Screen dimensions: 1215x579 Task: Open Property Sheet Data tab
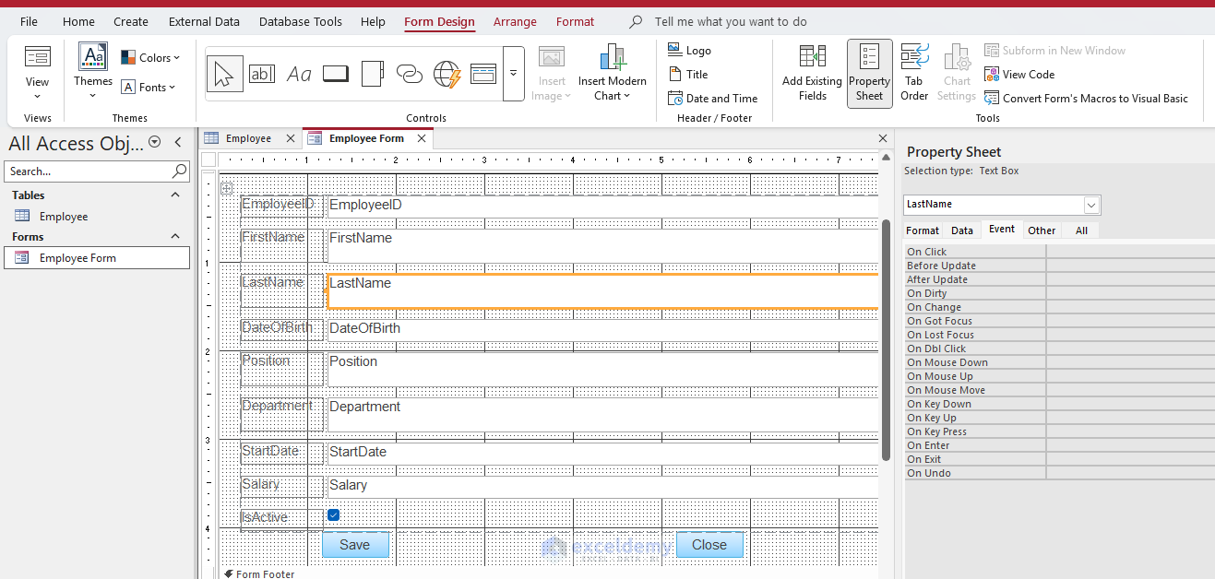(x=962, y=230)
